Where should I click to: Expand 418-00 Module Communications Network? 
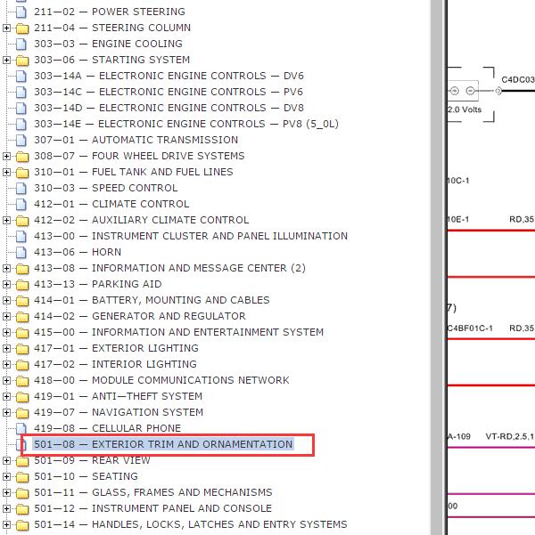(6, 381)
